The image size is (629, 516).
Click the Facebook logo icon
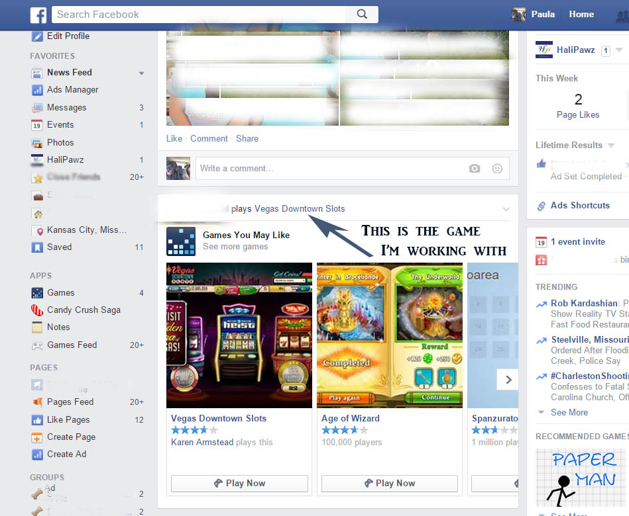(x=38, y=15)
